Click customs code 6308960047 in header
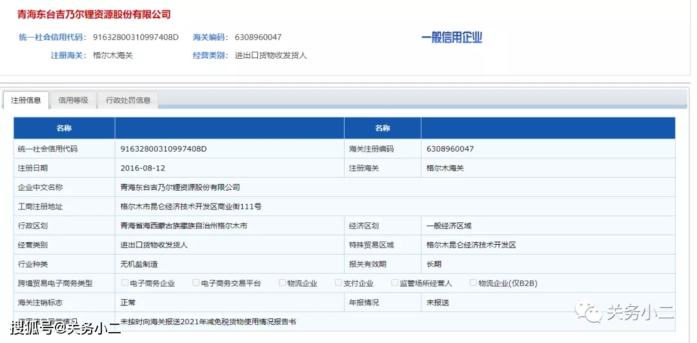The width and height of the screenshot is (697, 343). (258, 37)
